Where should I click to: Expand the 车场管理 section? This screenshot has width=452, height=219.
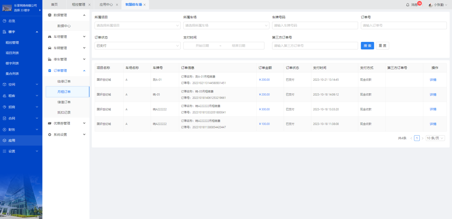click(x=84, y=37)
